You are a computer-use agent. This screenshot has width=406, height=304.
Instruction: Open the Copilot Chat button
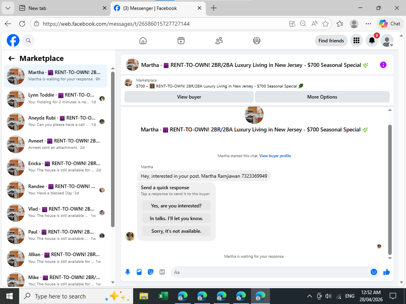[390, 24]
